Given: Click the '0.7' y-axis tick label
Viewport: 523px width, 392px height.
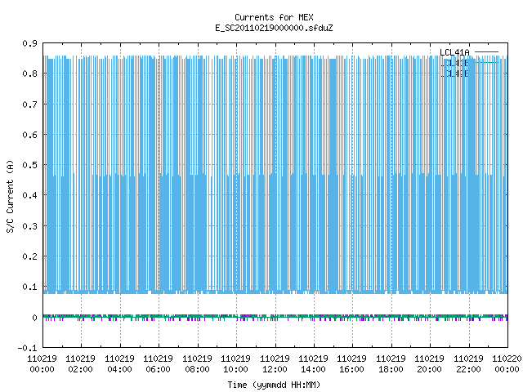Looking at the screenshot, I should [29, 105].
